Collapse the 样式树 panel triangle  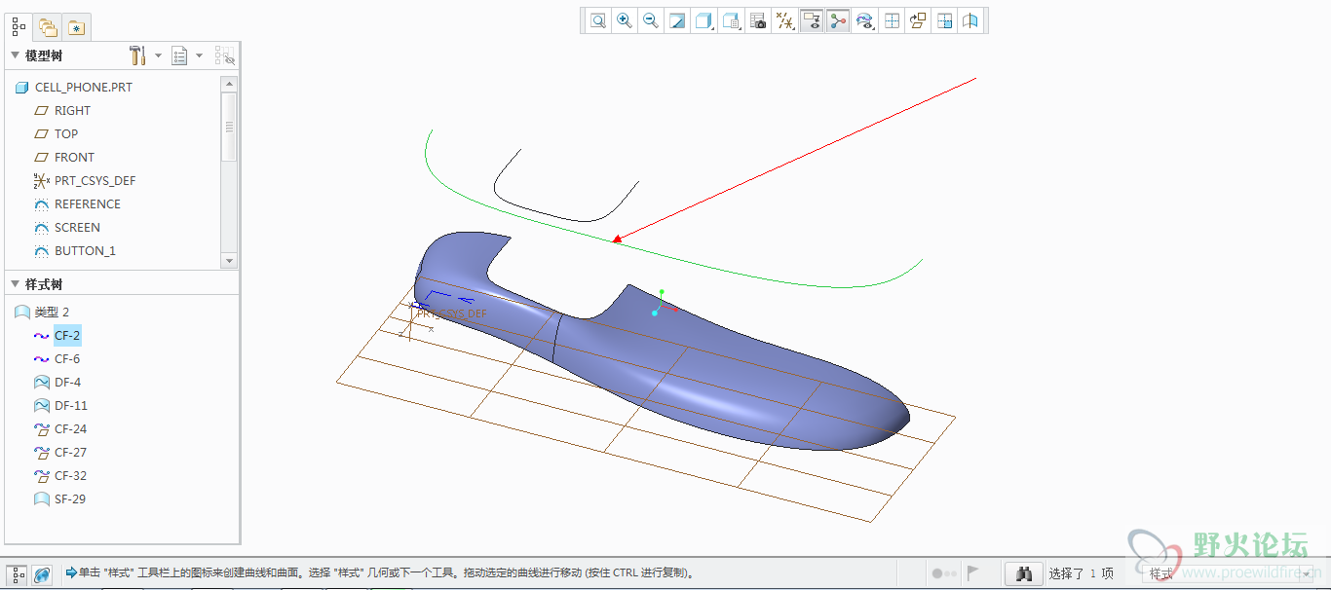click(x=15, y=284)
